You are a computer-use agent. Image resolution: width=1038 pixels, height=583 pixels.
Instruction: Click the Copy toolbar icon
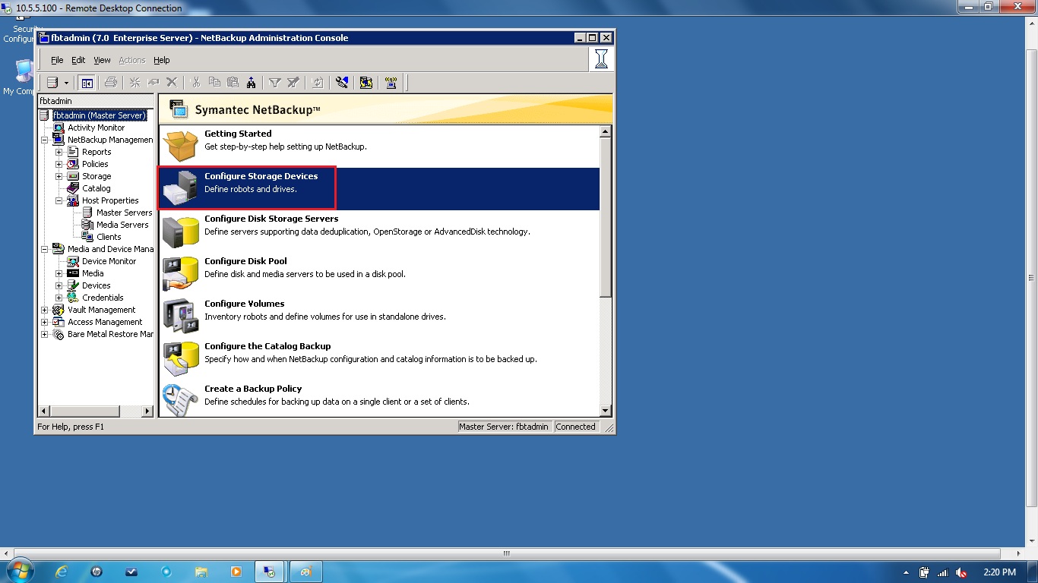(214, 82)
